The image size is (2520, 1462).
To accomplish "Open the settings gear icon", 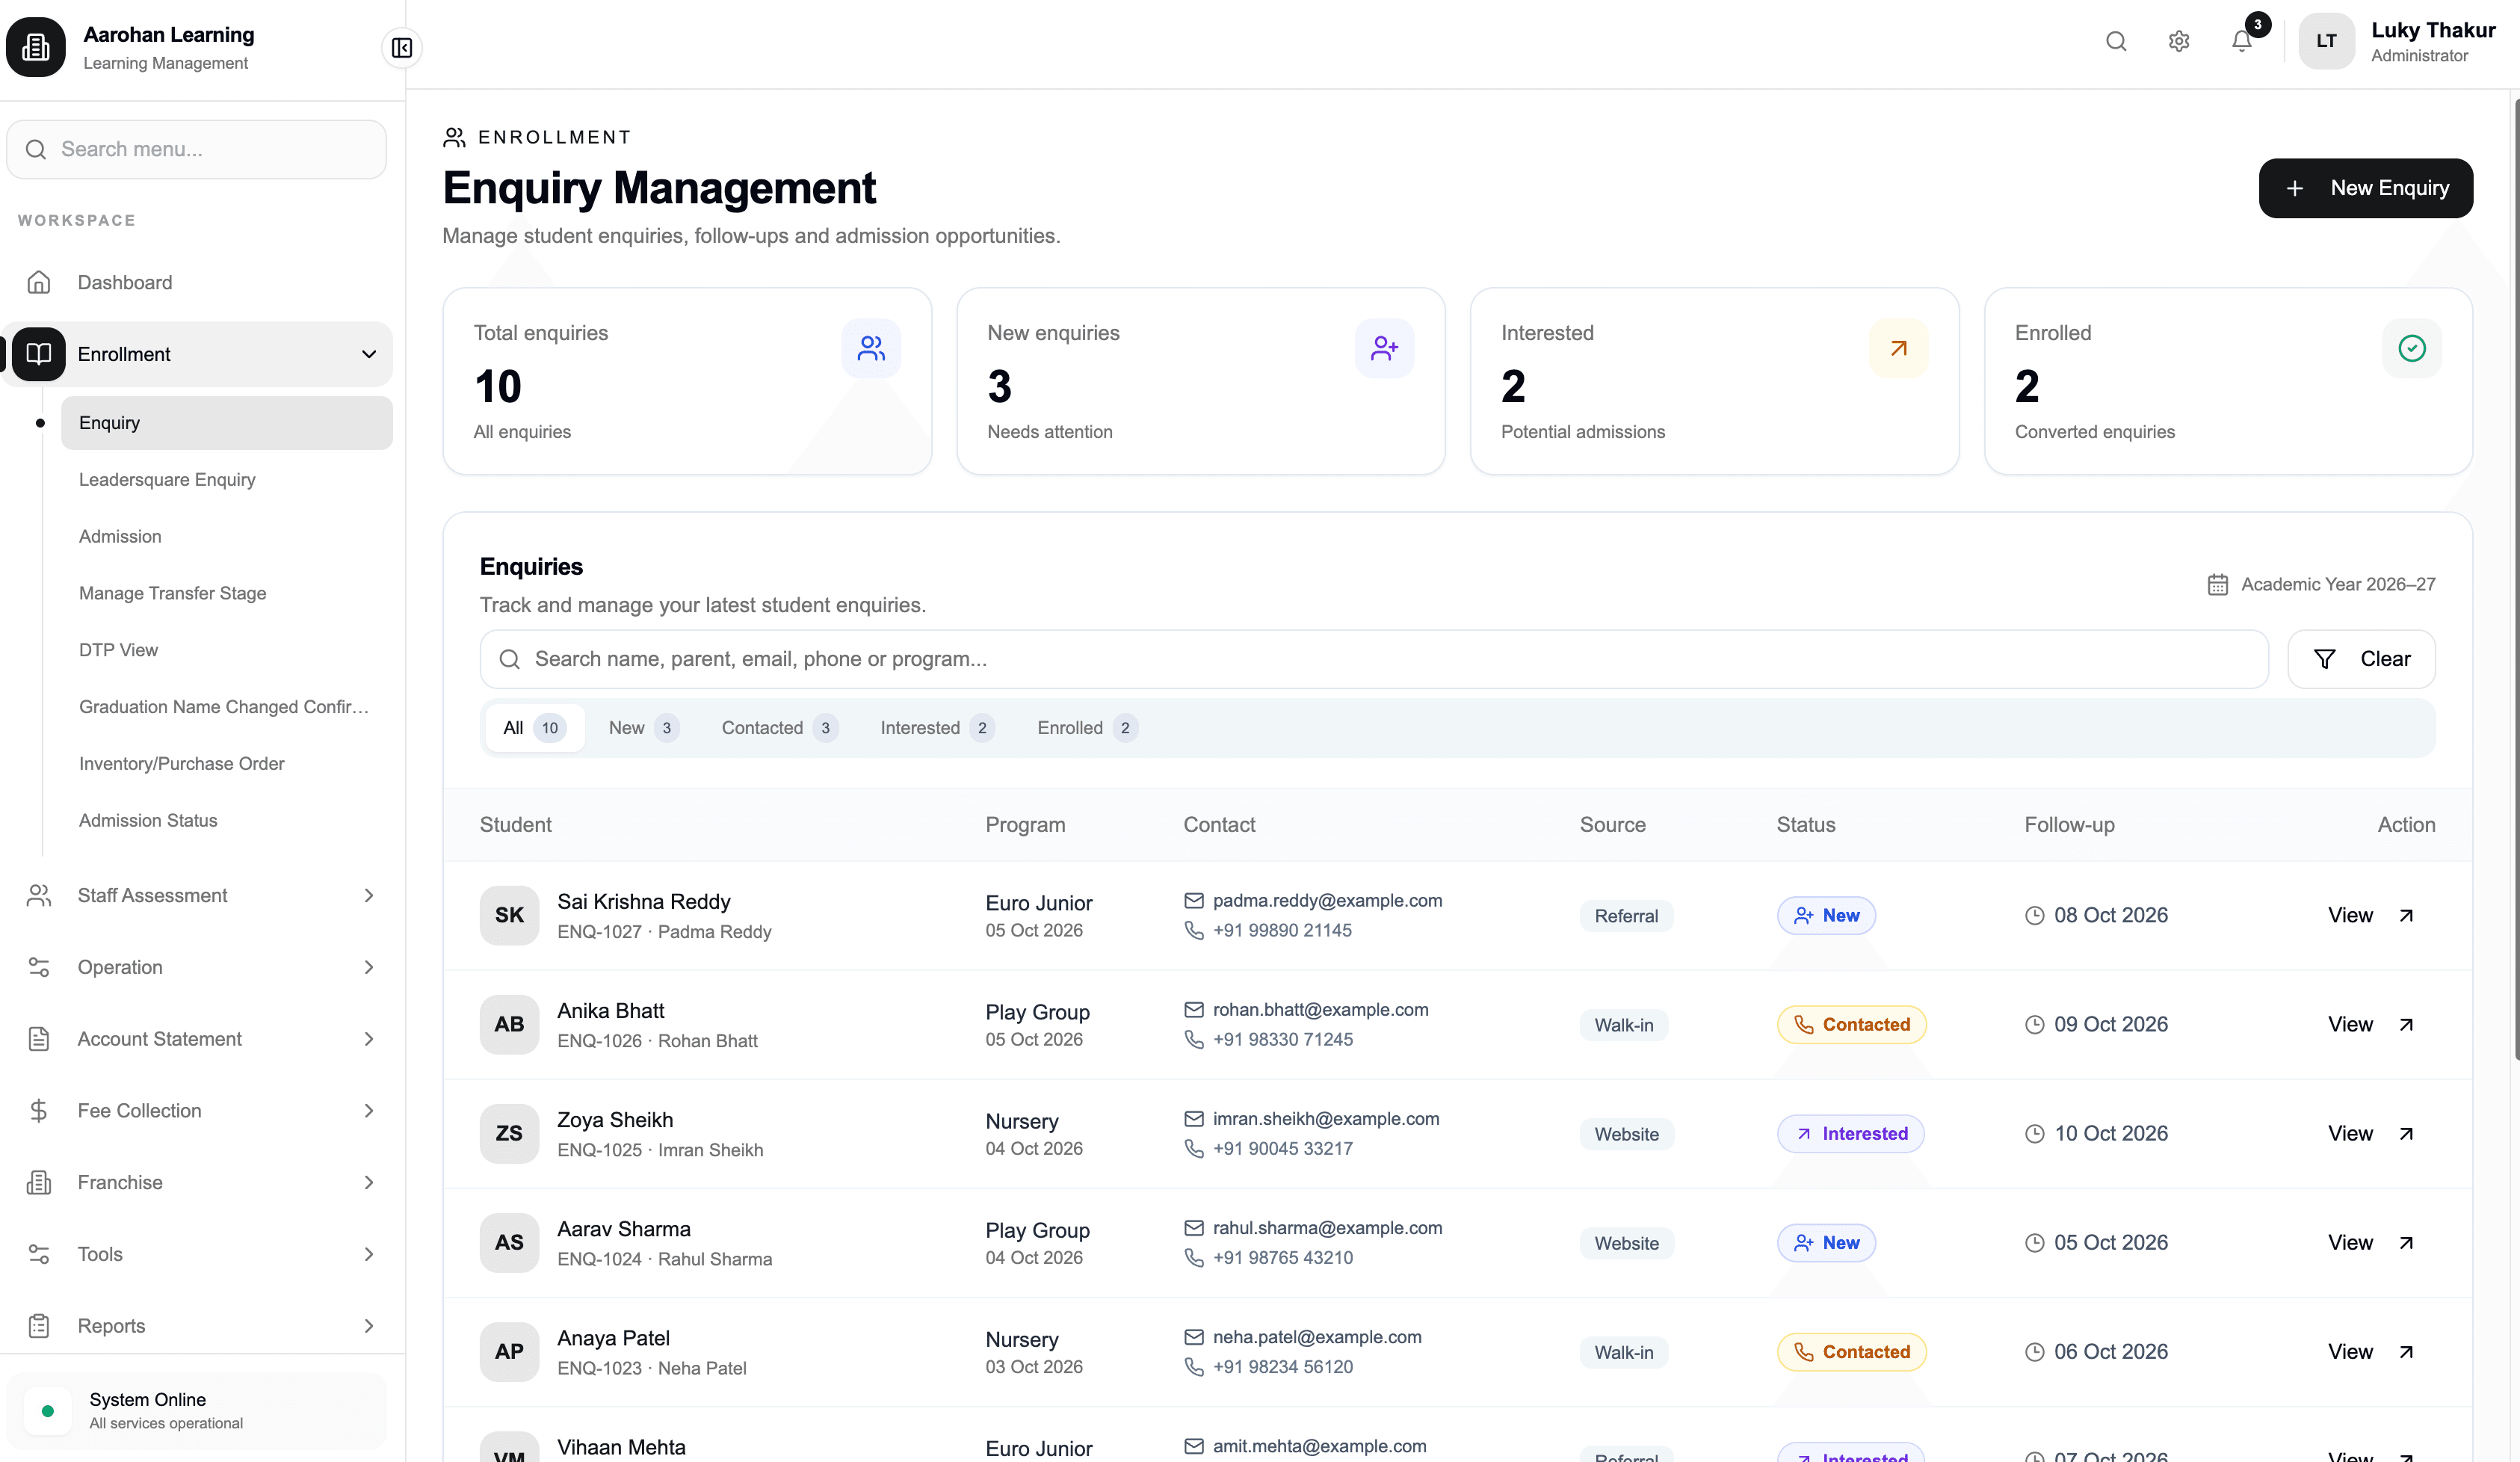I will [2179, 41].
